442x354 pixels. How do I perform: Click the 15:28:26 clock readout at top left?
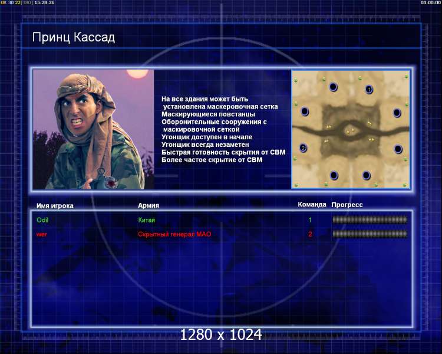pyautogui.click(x=45, y=2)
